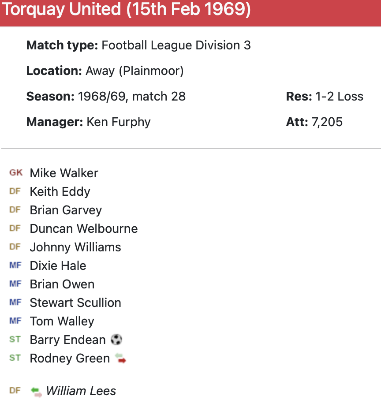Screen dimensions: 381x411
Task: Click the substitution arrows before William Lees
Action: 36,391
